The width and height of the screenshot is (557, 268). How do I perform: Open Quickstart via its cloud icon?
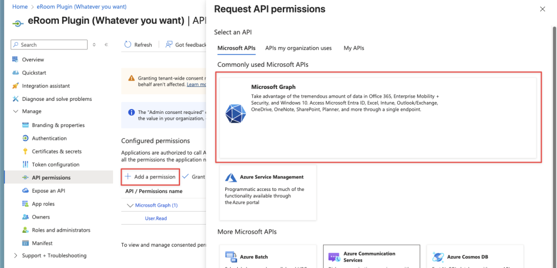16,73
